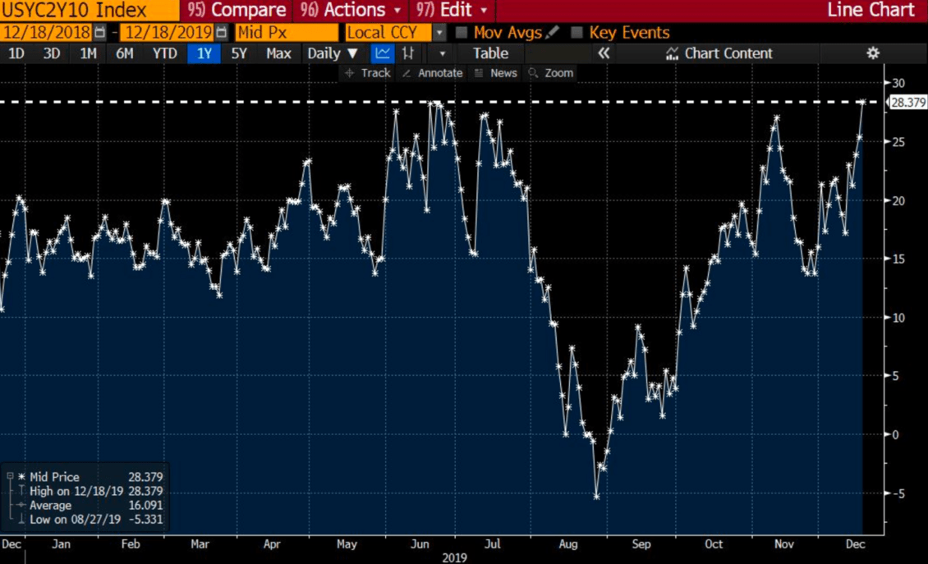Select the bar chart type icon
Viewport: 928px width, 564px height.
click(408, 53)
